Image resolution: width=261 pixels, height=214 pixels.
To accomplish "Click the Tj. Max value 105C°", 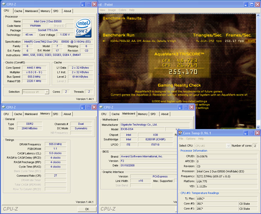I will pos(227,199).
